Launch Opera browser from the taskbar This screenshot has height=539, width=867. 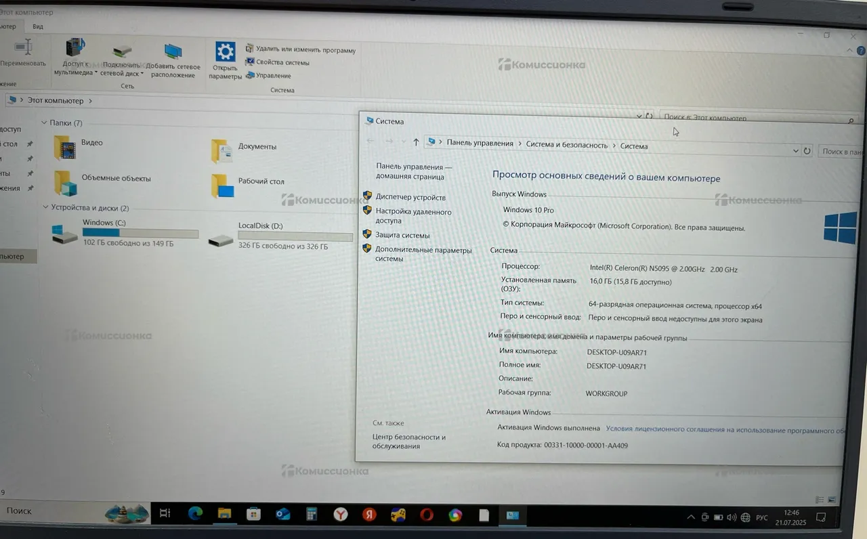(x=427, y=515)
